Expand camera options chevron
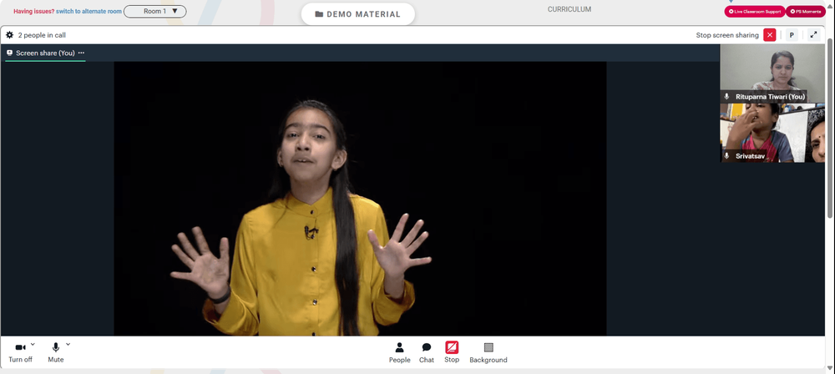 33,344
